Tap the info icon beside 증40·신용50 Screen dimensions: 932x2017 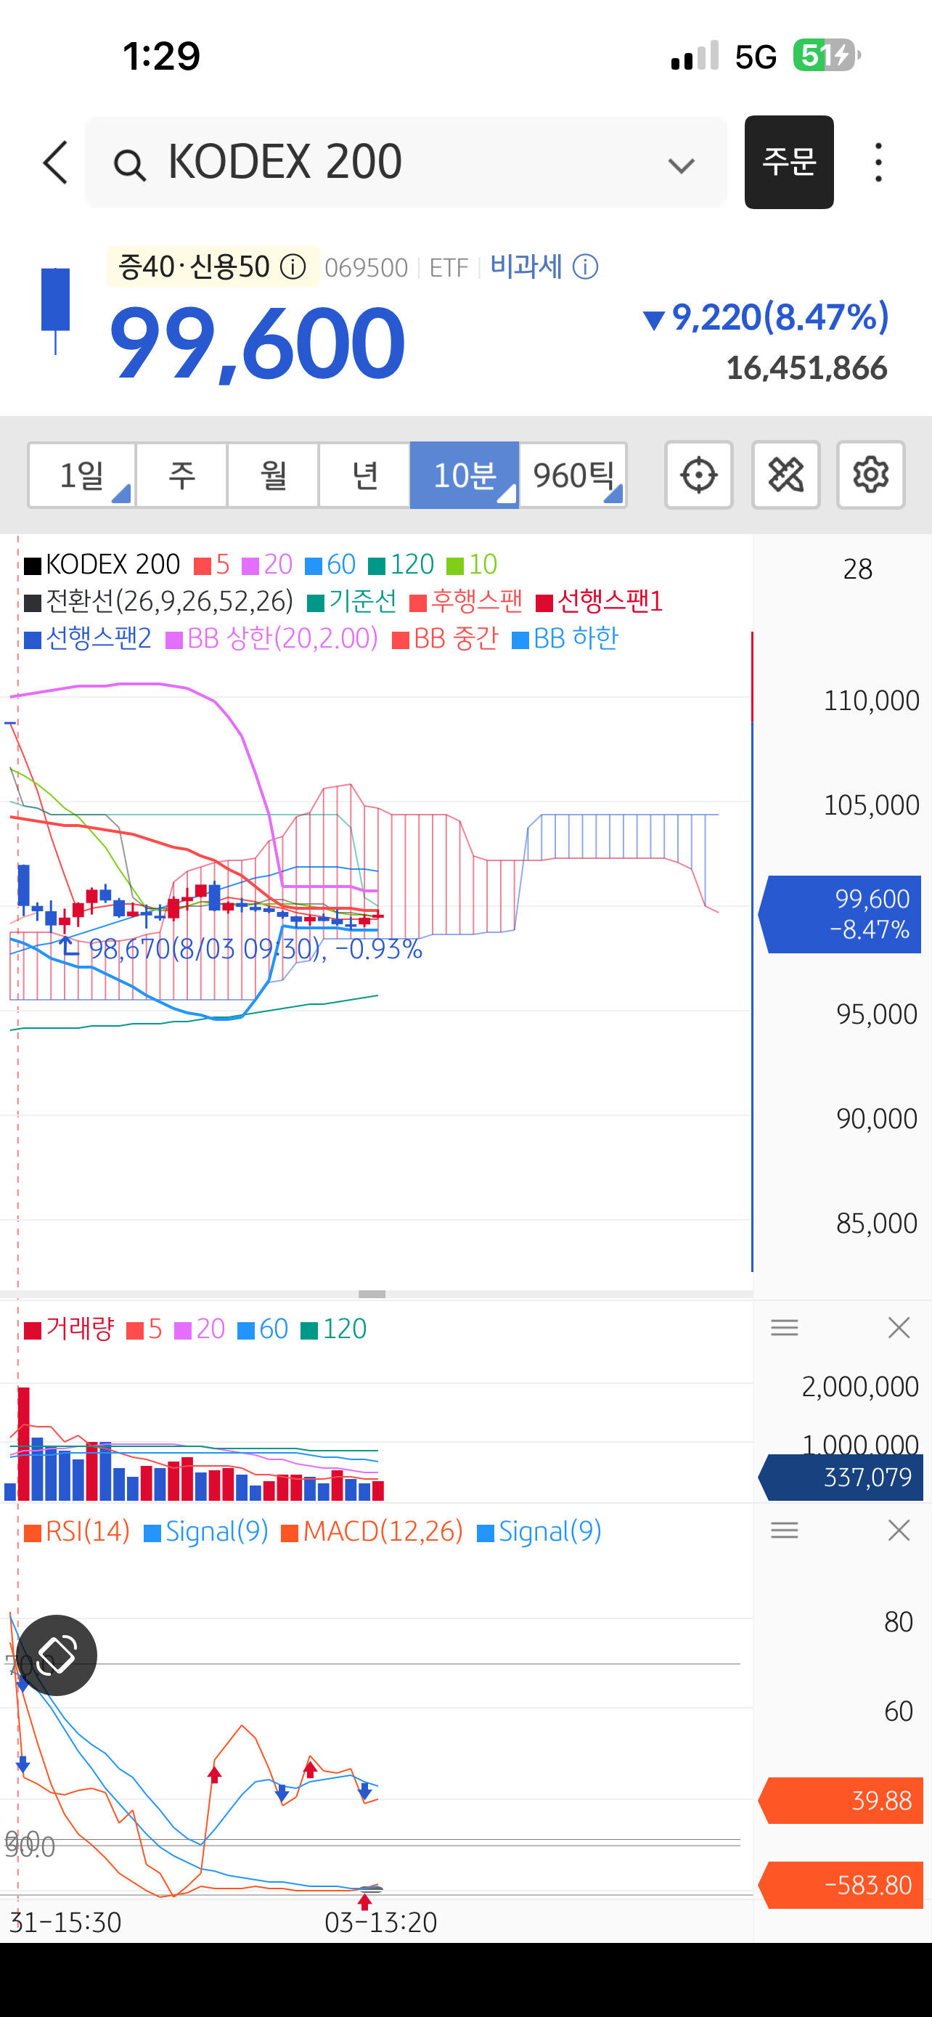293,267
